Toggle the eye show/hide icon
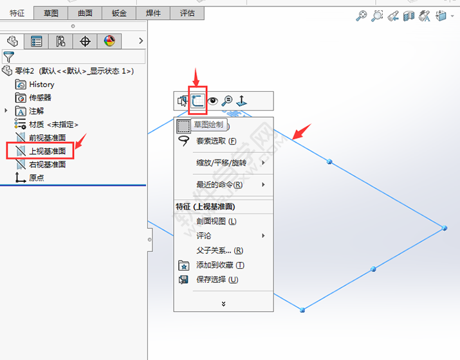The image size is (460, 360). [x=213, y=101]
